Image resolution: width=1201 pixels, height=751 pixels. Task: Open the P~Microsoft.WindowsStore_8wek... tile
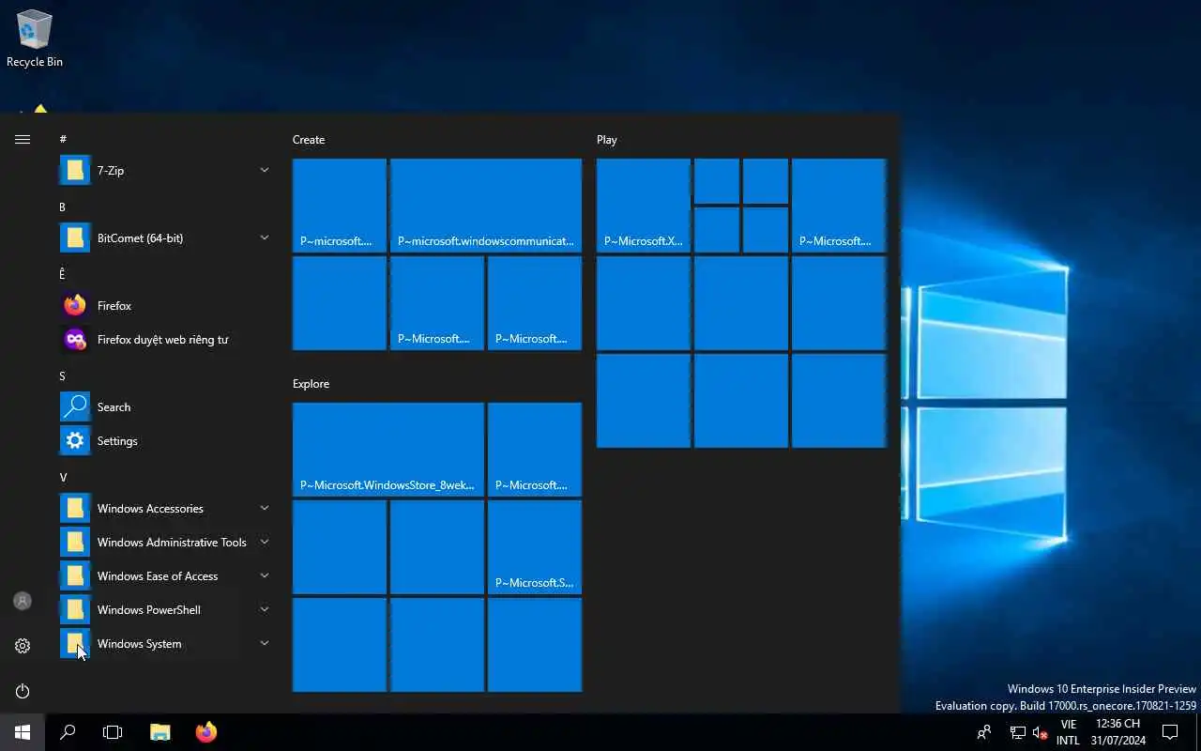pos(388,450)
